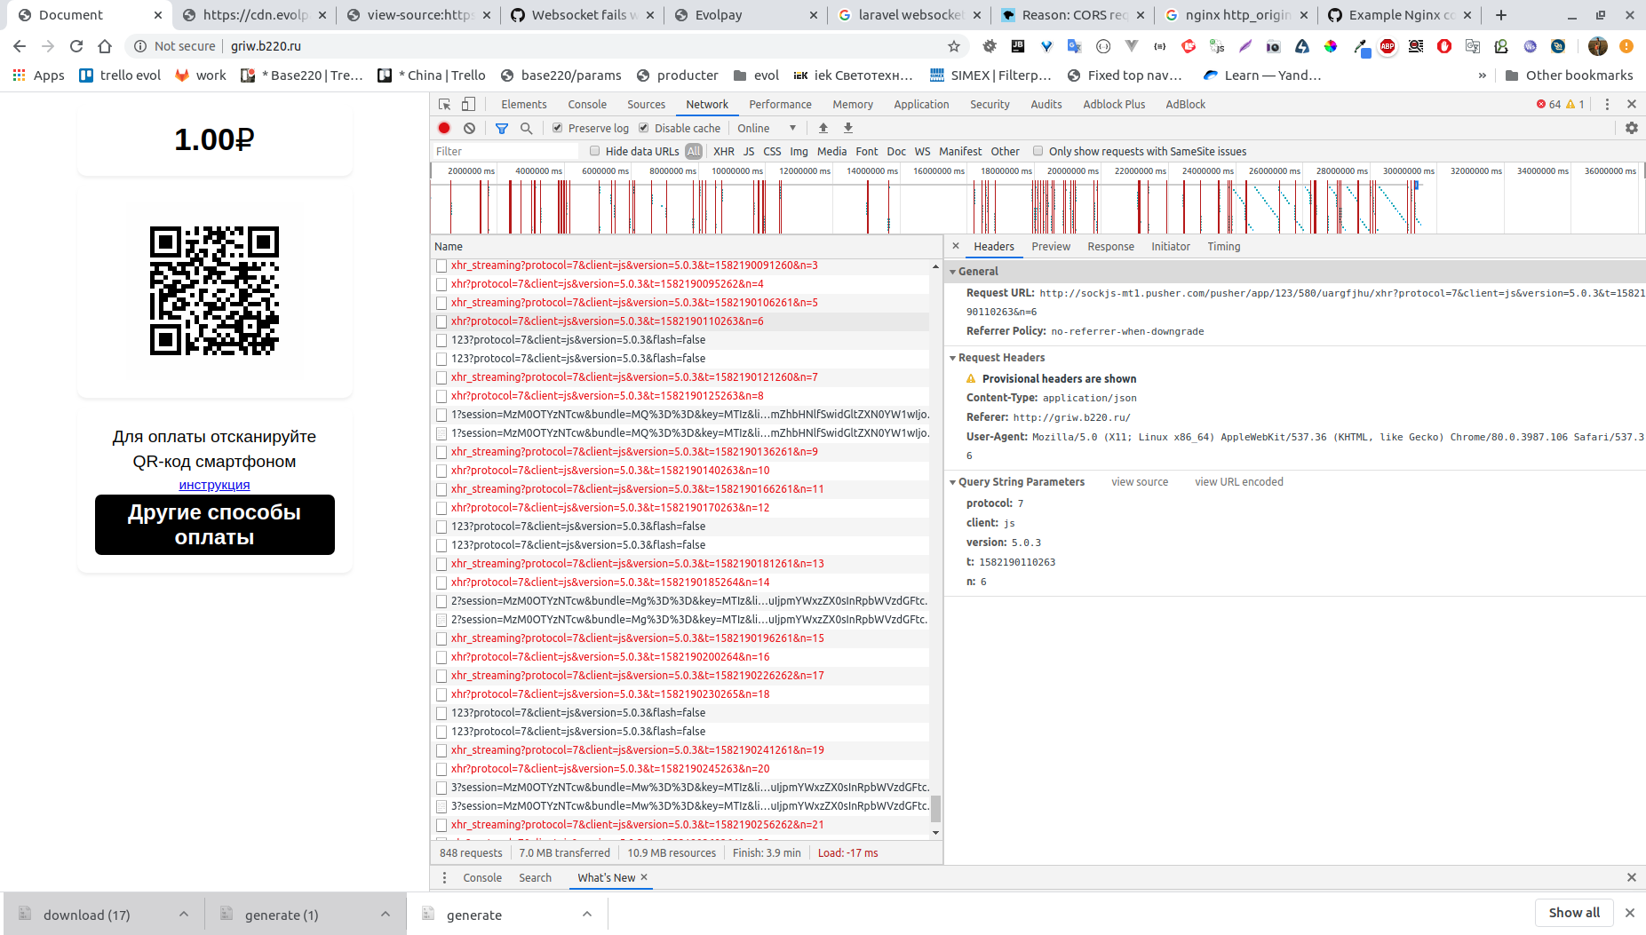Screen dimensions: 1646x935
Task: Open generate download item chevron
Action: point(586,914)
